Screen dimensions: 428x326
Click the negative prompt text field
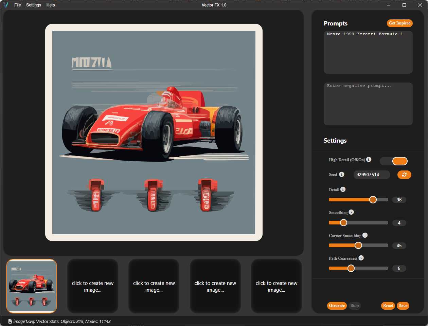coord(368,104)
